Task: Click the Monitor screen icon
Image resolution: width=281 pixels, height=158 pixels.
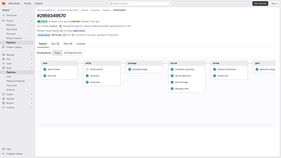Action: click(3, 103)
